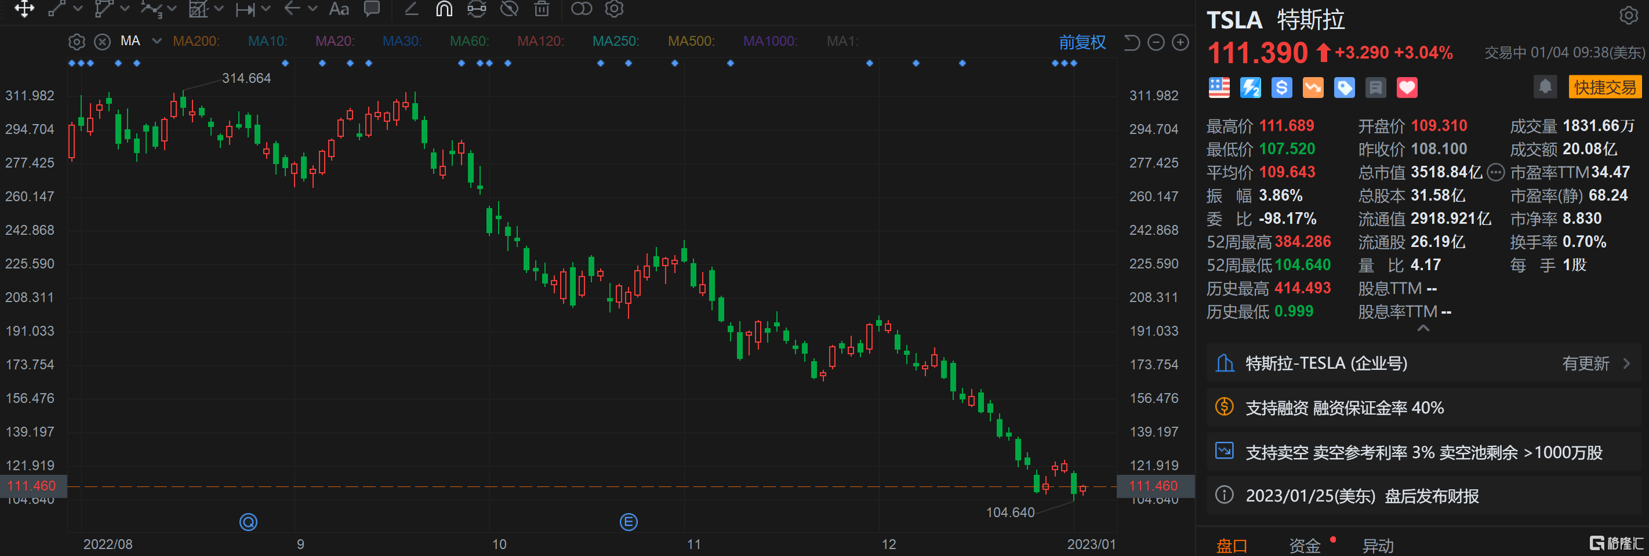Open the 前复权 price adjustment selector
1649x556 pixels.
(x=1082, y=42)
